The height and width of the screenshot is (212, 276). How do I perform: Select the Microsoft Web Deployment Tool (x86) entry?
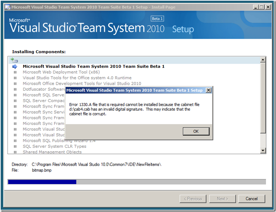61,72
